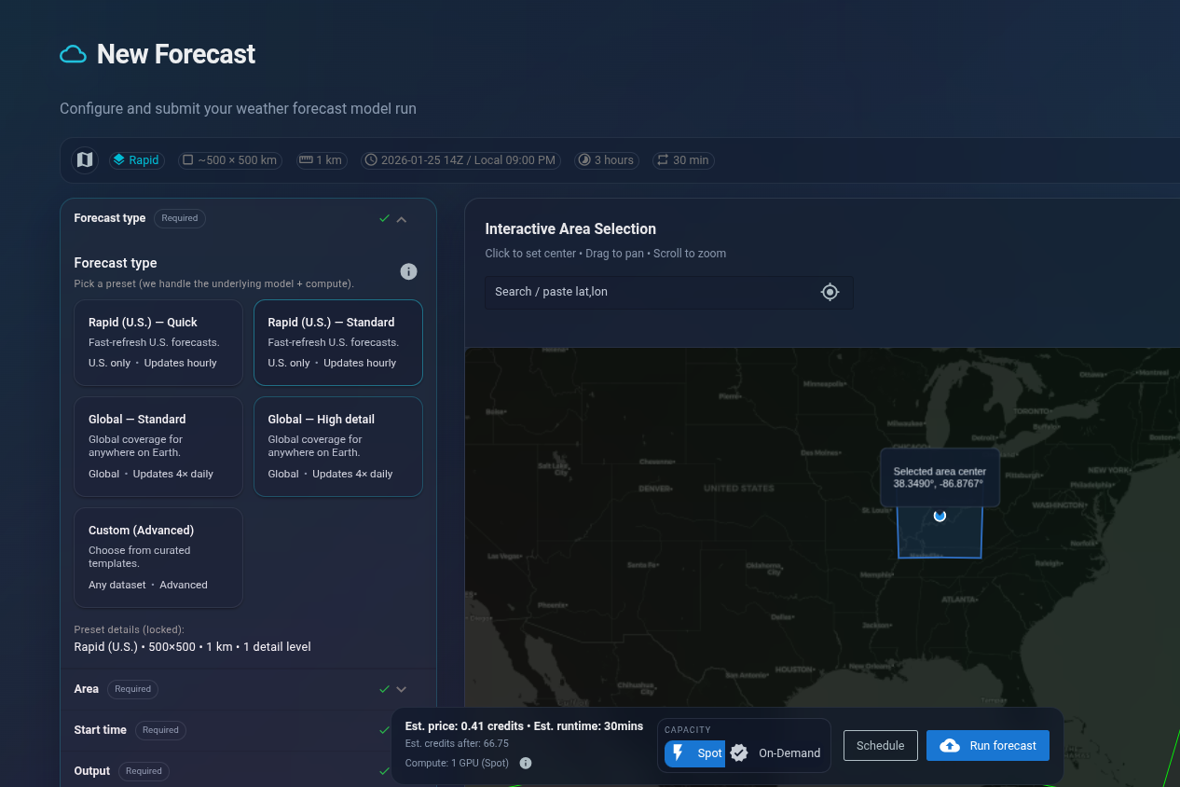Select Global — High detail preset
This screenshot has width=1180, height=787.
(338, 447)
